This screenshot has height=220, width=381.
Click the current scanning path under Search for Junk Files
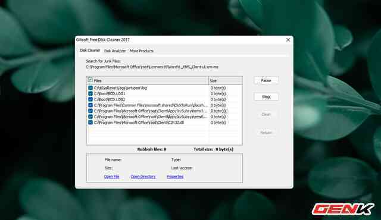coord(152,67)
